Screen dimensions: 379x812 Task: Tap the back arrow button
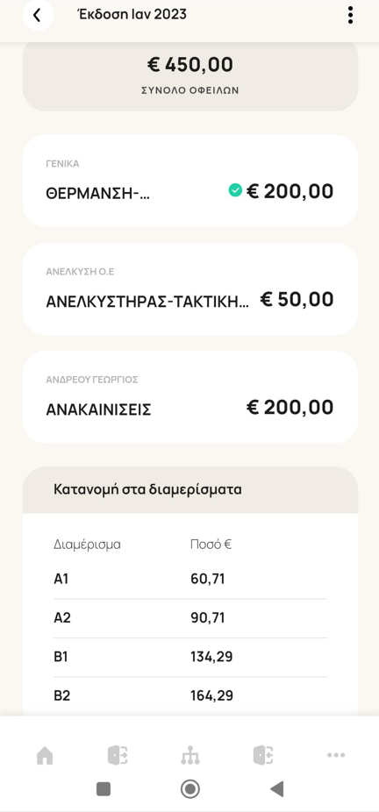pyautogui.click(x=37, y=15)
